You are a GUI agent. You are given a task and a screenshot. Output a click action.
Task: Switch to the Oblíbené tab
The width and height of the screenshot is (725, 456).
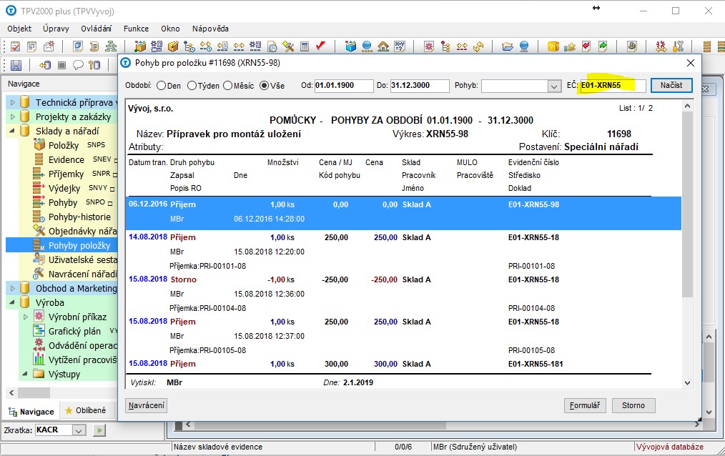point(86,410)
